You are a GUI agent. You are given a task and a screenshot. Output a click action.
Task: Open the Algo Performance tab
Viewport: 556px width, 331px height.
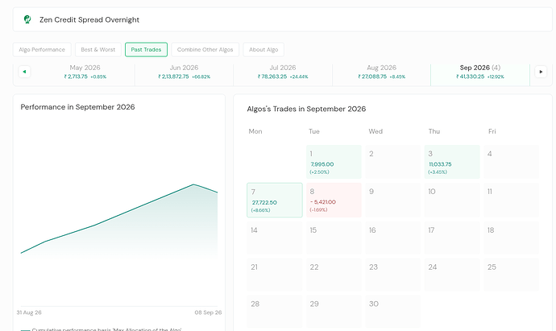click(x=42, y=50)
